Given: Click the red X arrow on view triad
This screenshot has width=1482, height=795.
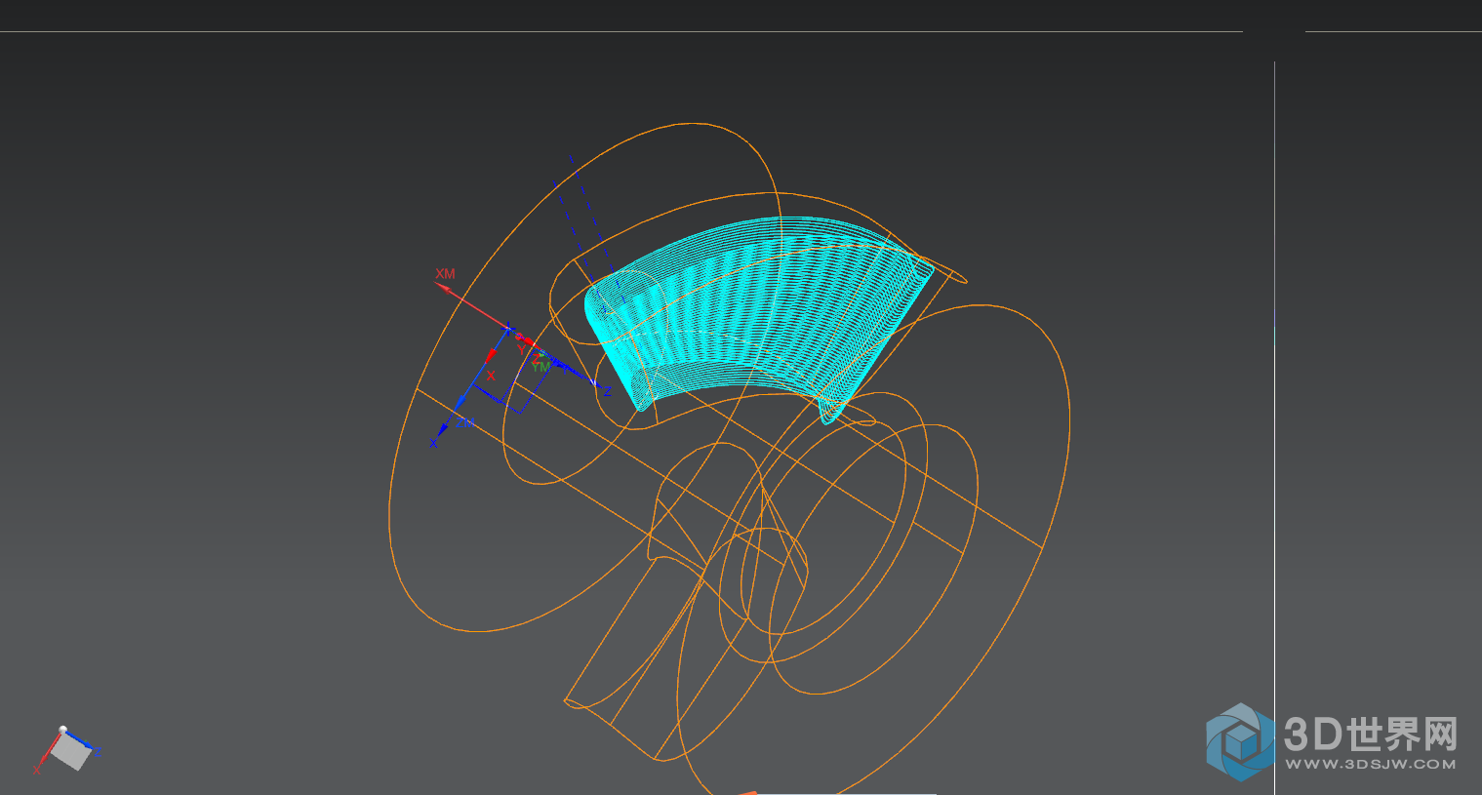Looking at the screenshot, I should pyautogui.click(x=50, y=749).
